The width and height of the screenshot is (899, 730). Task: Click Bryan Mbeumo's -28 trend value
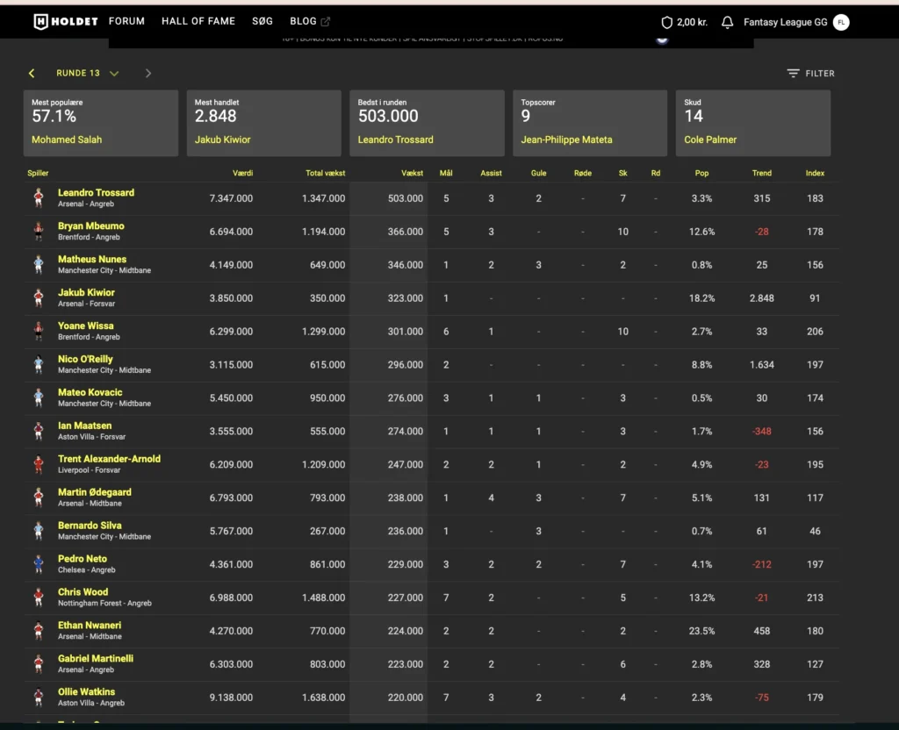tap(761, 232)
